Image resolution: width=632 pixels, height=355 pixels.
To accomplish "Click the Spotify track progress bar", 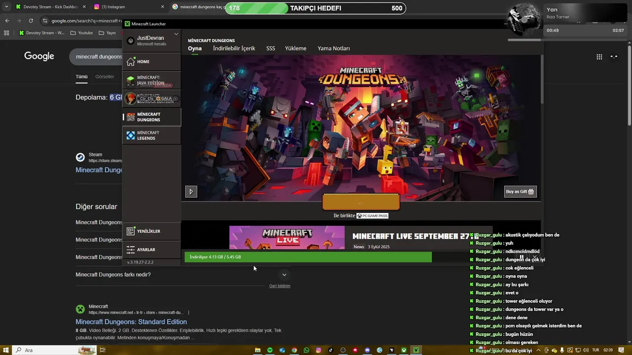I will click(524, 40).
